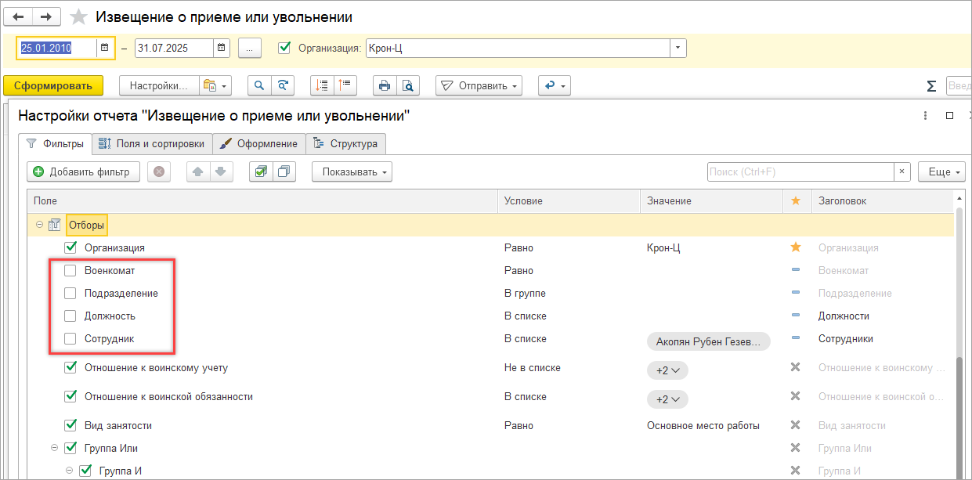Expand all groups icon in toolbar
This screenshot has width=972, height=480.
pyautogui.click(x=345, y=85)
